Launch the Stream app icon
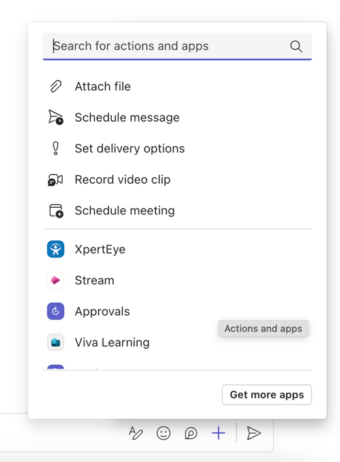 click(x=56, y=280)
